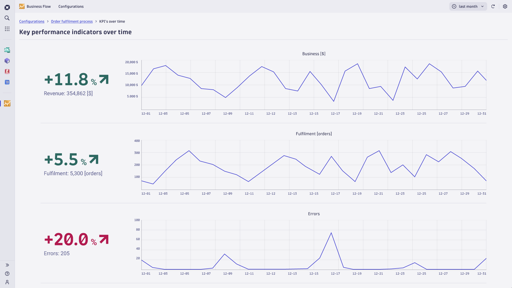Click the green arrow beside +5.5 %

click(x=94, y=159)
